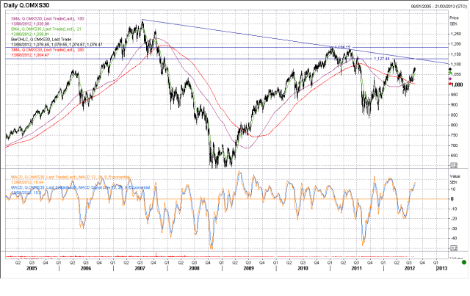Select the red SMA 280 legend label
The width and height of the screenshot is (470, 296).
(x=40, y=48)
